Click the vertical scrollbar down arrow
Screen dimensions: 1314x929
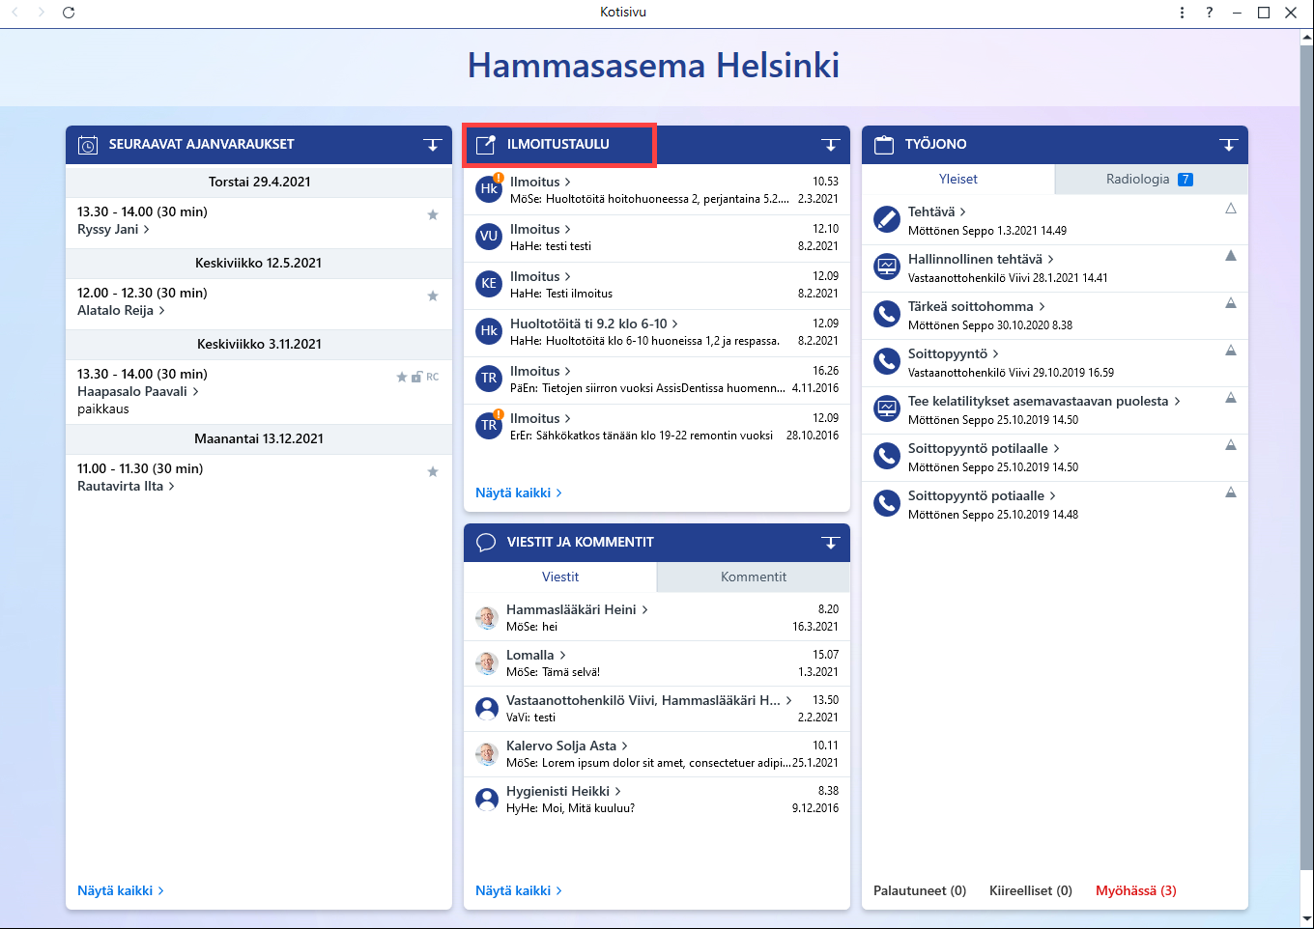[x=1306, y=918]
